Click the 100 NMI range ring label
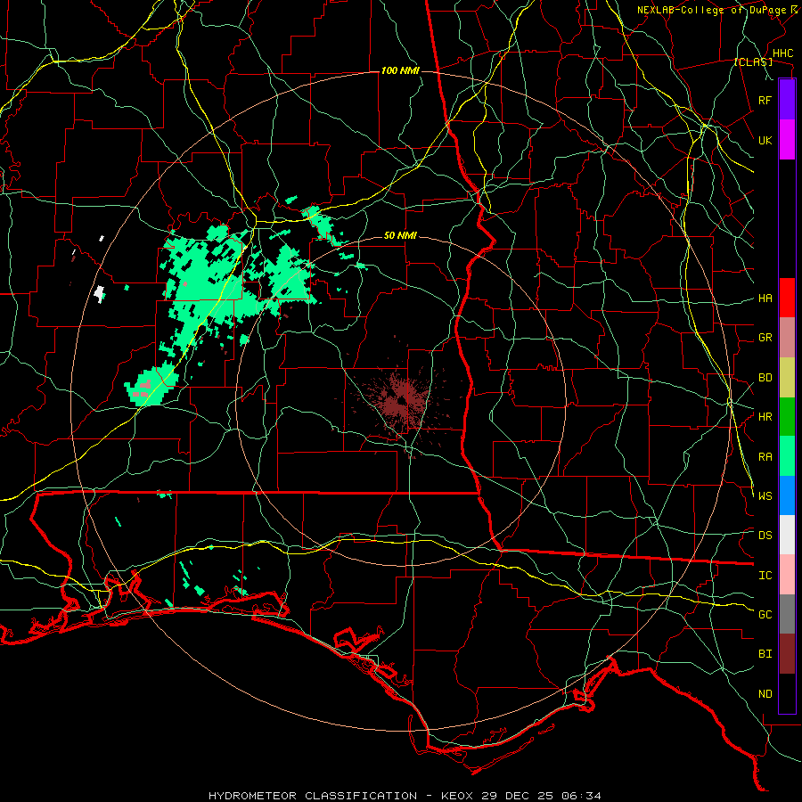The width and height of the screenshot is (802, 802). [x=400, y=70]
